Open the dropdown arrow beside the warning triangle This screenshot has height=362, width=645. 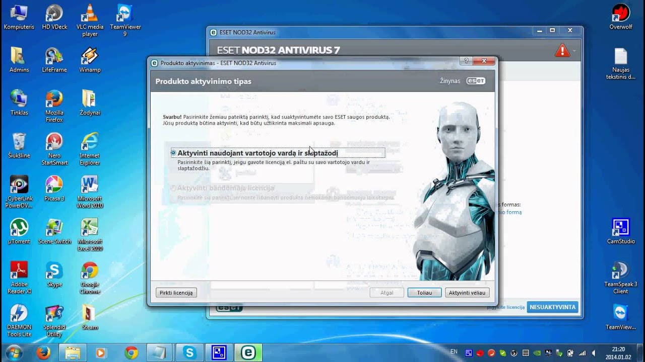click(x=574, y=51)
